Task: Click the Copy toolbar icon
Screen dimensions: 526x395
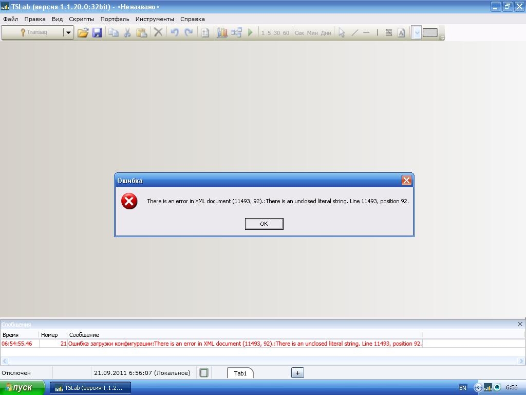Action: pos(114,32)
